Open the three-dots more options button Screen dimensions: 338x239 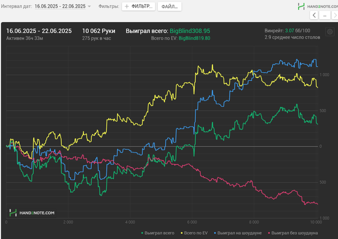[325, 15]
